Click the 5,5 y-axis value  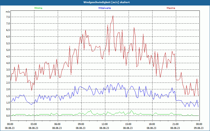coord(8,43)
